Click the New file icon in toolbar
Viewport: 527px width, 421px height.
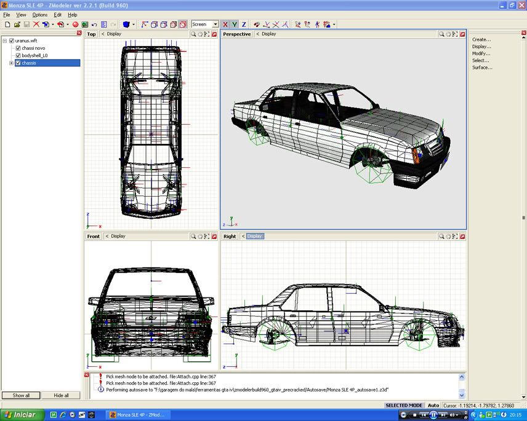7,25
